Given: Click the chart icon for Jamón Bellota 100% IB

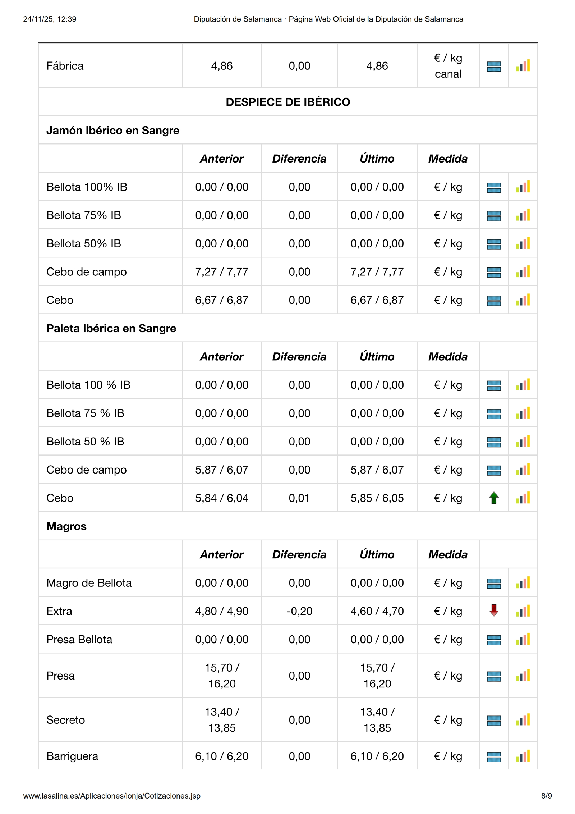Looking at the screenshot, I should pos(523,187).
